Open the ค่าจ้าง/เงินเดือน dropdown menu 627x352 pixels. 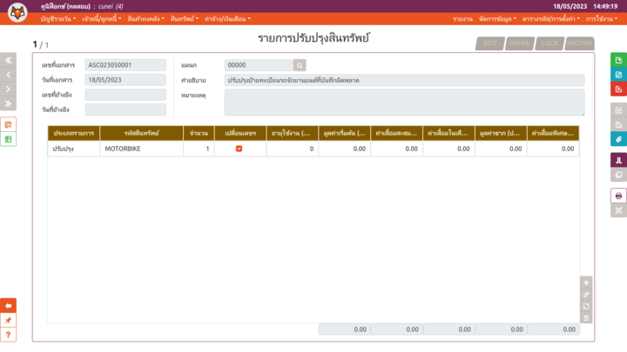pyautogui.click(x=227, y=19)
